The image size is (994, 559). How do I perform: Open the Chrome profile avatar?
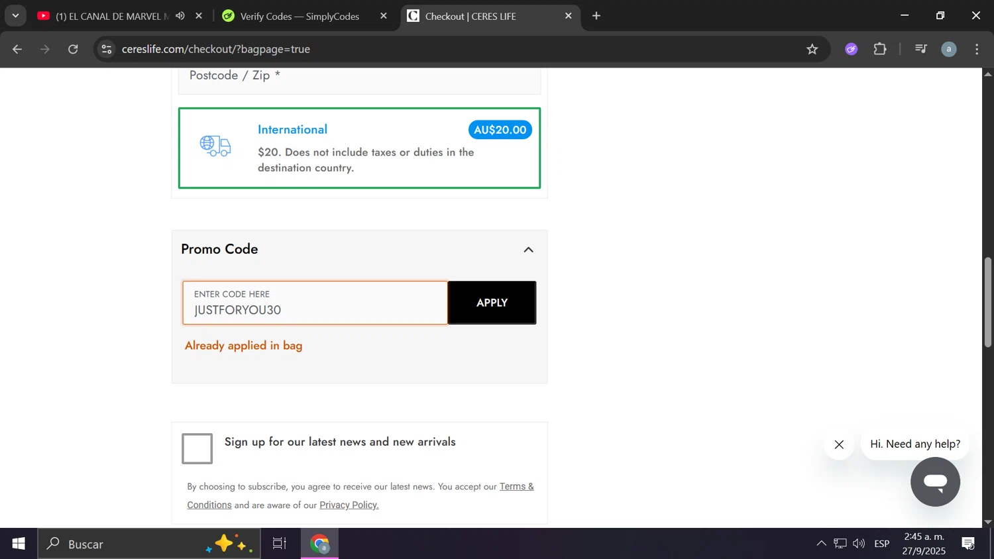coord(949,49)
